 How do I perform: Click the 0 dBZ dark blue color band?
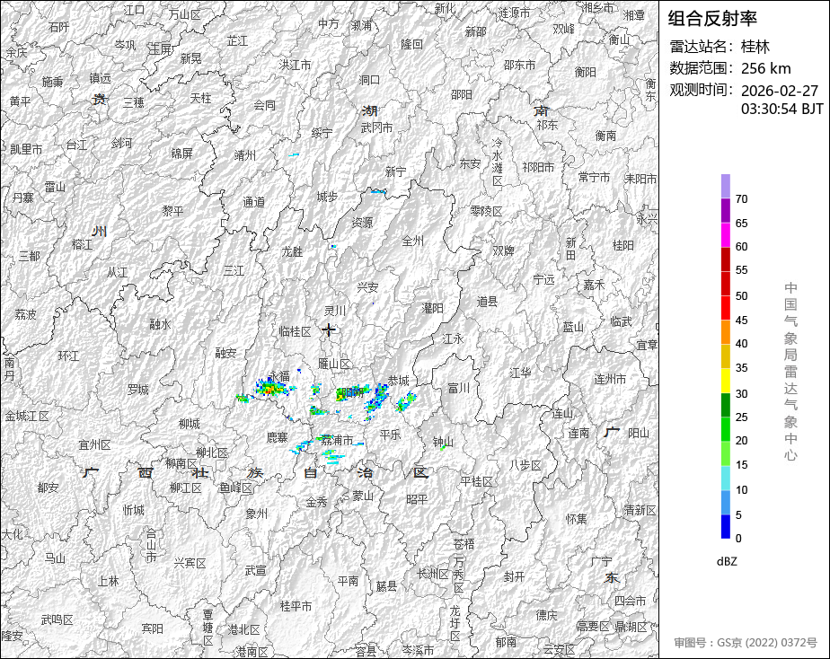coord(725,527)
